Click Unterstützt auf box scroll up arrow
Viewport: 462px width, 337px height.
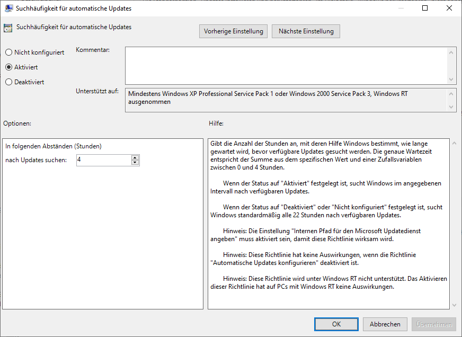[x=451, y=94]
